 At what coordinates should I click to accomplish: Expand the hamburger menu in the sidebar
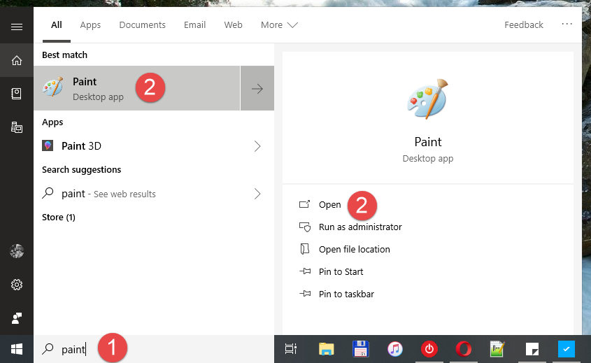click(x=17, y=27)
